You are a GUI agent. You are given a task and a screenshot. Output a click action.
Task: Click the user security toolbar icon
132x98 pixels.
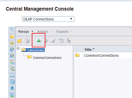pyautogui.click(x=69, y=41)
